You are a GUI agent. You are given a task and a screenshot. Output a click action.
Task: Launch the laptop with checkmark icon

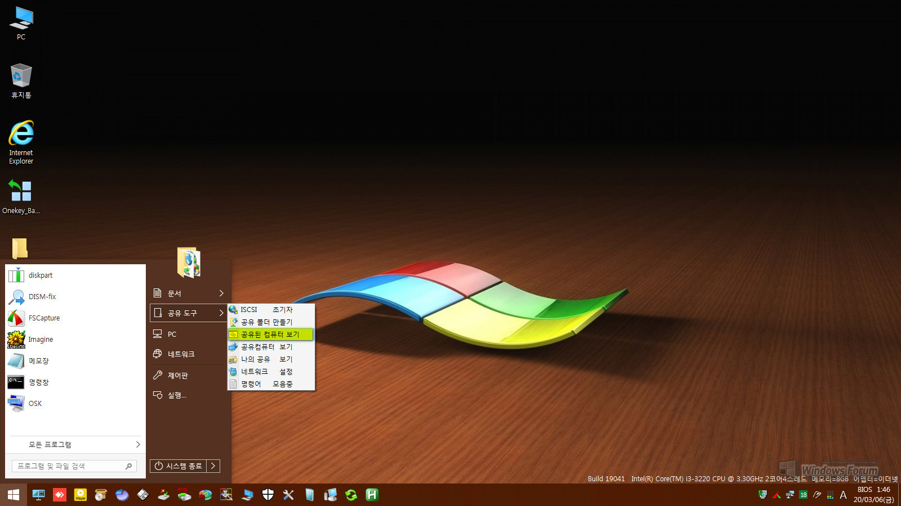click(247, 495)
